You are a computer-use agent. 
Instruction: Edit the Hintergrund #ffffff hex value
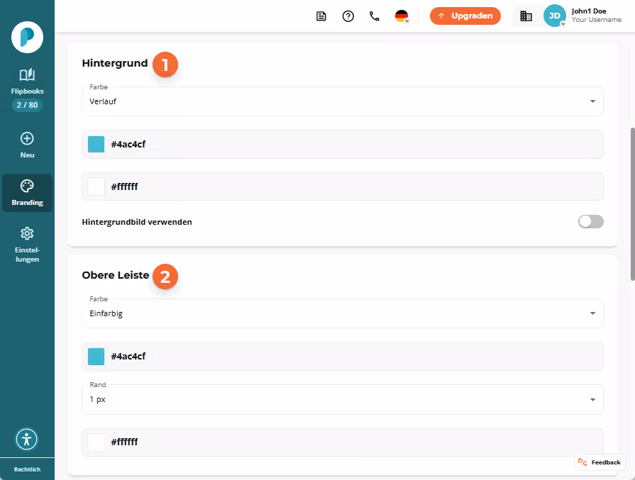(124, 186)
